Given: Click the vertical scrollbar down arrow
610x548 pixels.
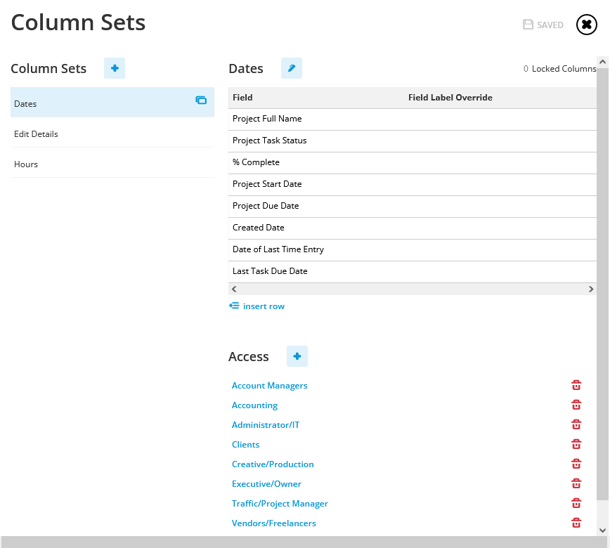Looking at the screenshot, I should pyautogui.click(x=602, y=530).
